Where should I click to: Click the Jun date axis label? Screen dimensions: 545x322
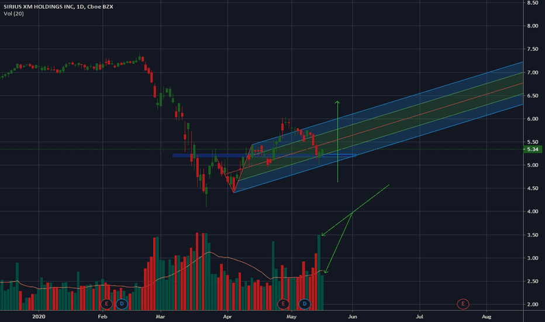click(353, 316)
